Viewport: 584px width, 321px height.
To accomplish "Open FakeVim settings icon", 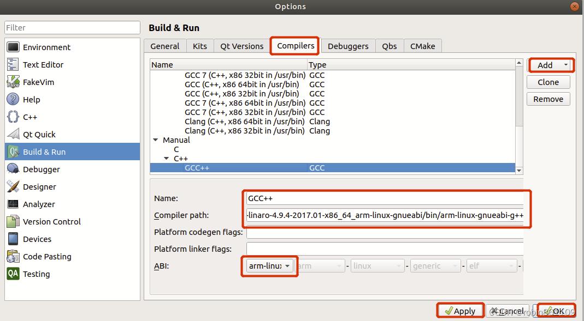I will [13, 82].
